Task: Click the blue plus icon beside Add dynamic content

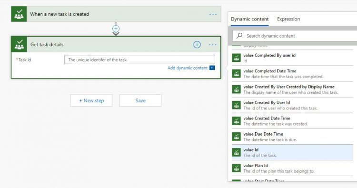Action: pos(212,68)
